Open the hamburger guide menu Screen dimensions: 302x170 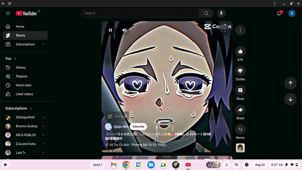click(x=8, y=13)
